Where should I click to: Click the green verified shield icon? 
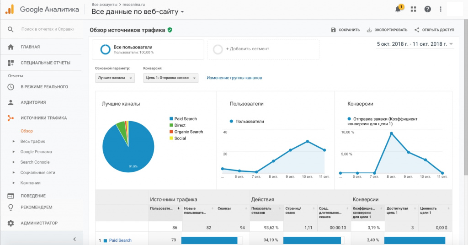pos(170,30)
